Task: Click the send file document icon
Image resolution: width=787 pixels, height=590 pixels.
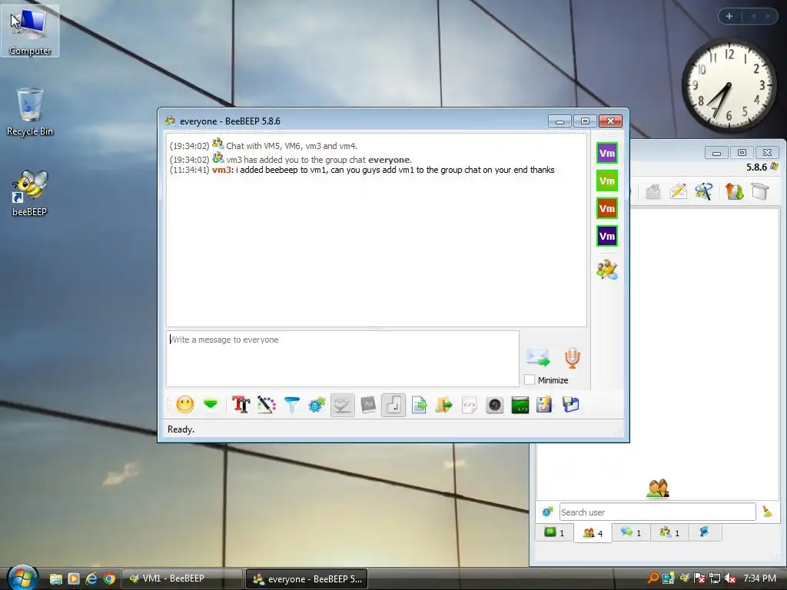Action: tap(419, 404)
